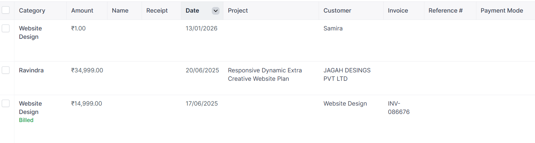Open invoice INV-086676
The height and width of the screenshot is (143, 535).
pyautogui.click(x=399, y=108)
